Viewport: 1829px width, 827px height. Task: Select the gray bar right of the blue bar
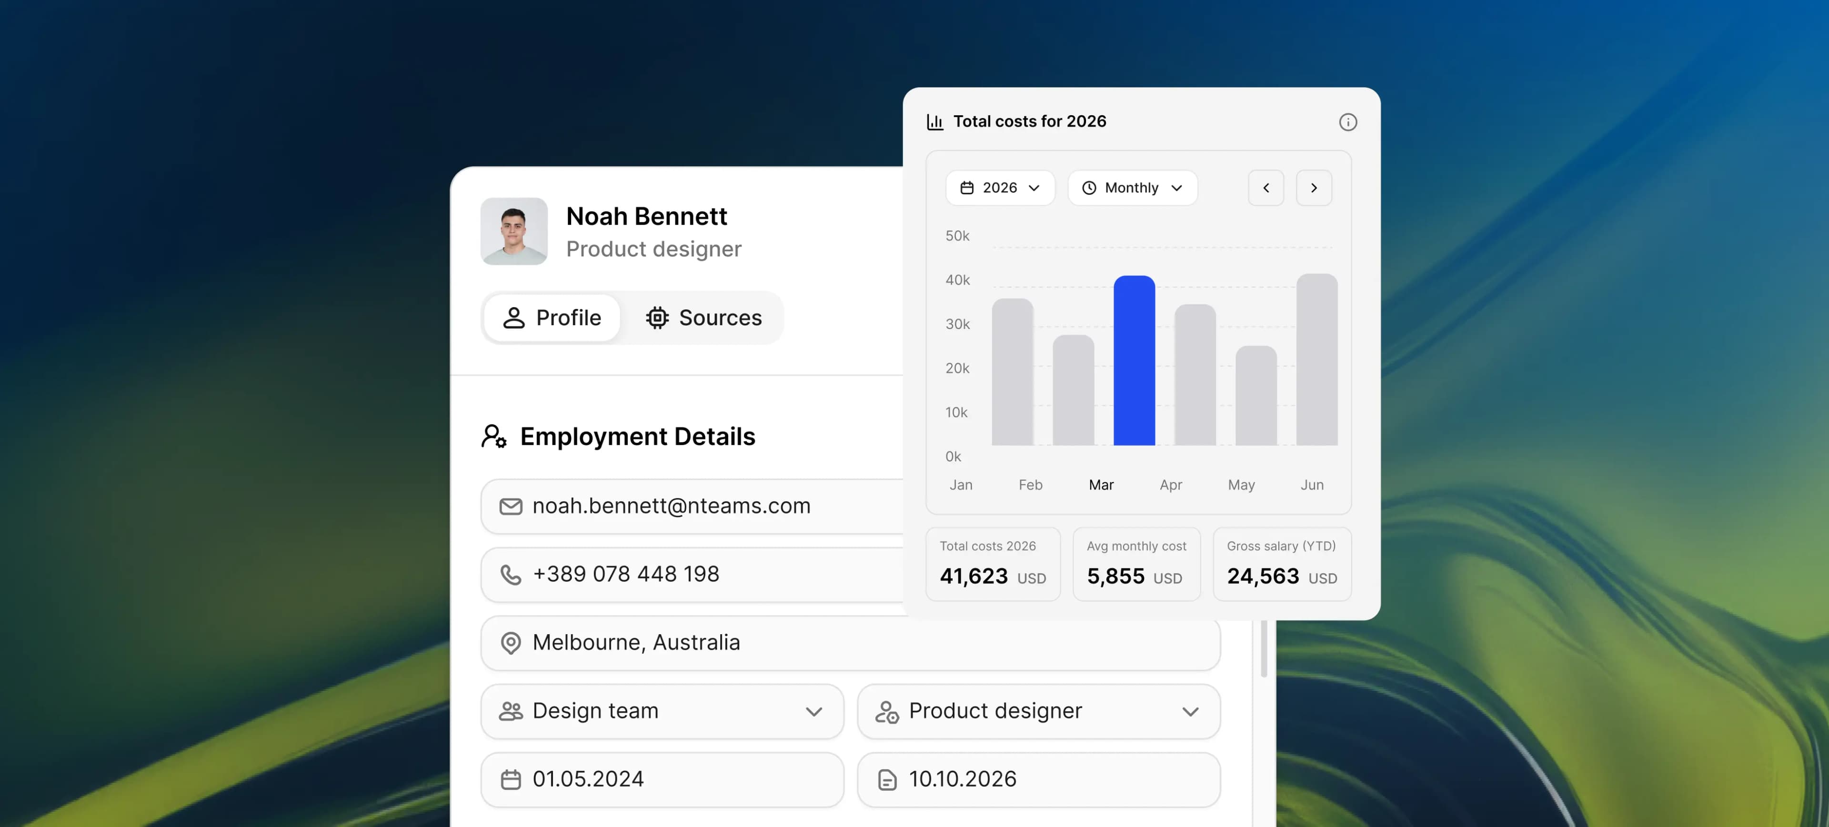[x=1196, y=375]
